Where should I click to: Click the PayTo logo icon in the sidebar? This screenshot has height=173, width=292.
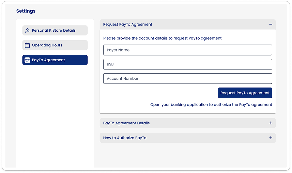coord(27,60)
